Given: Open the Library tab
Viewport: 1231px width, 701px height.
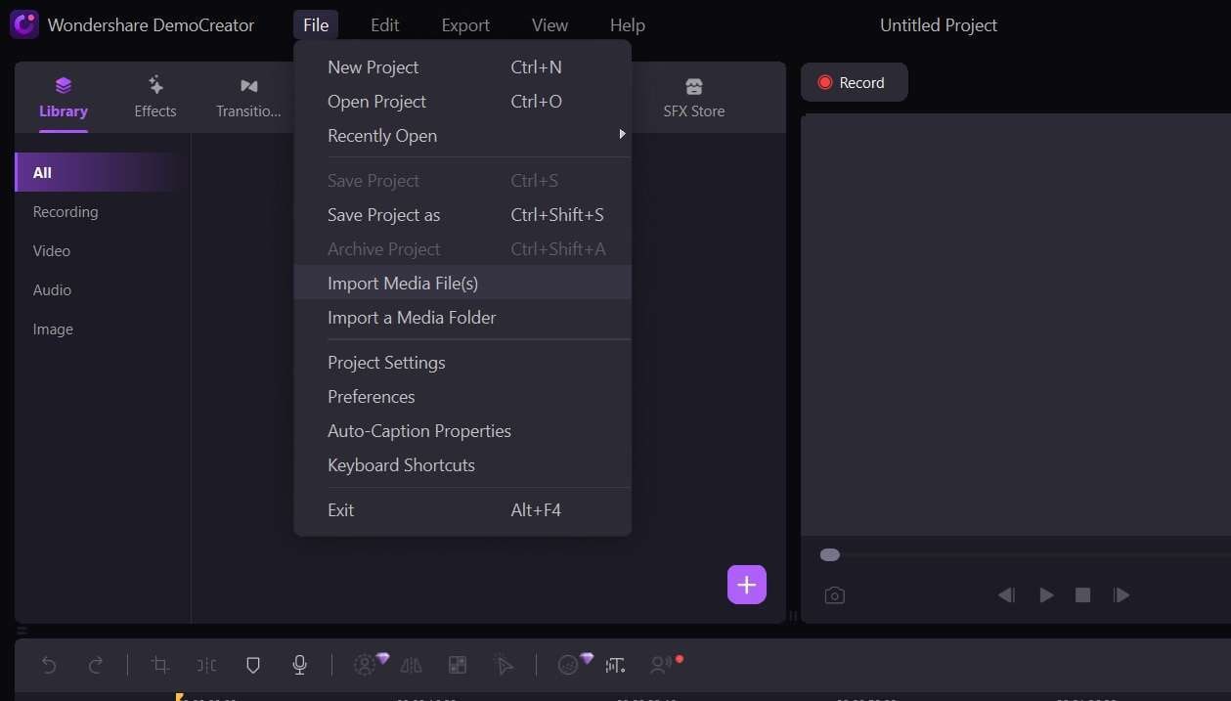Looking at the screenshot, I should 64,98.
